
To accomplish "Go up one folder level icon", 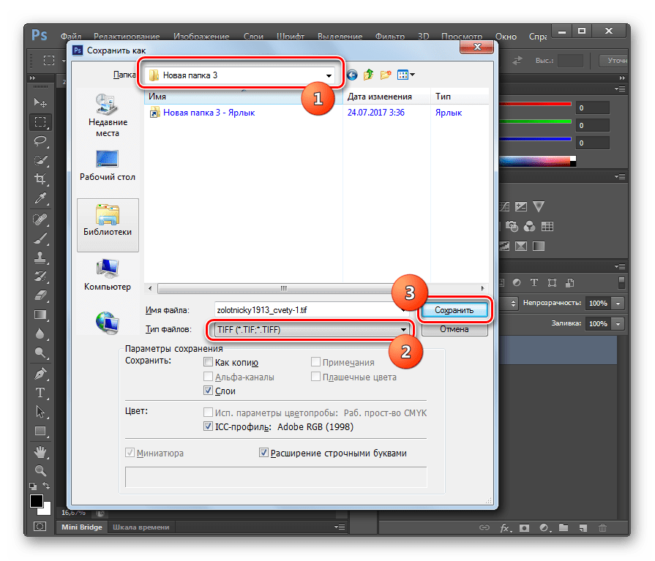I will (368, 75).
